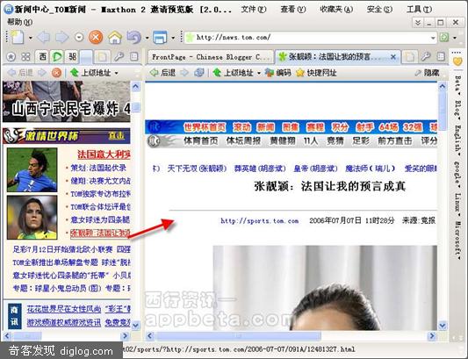Click the red stop icon in left pane
Screen dimensions: 468x359
(56, 73)
